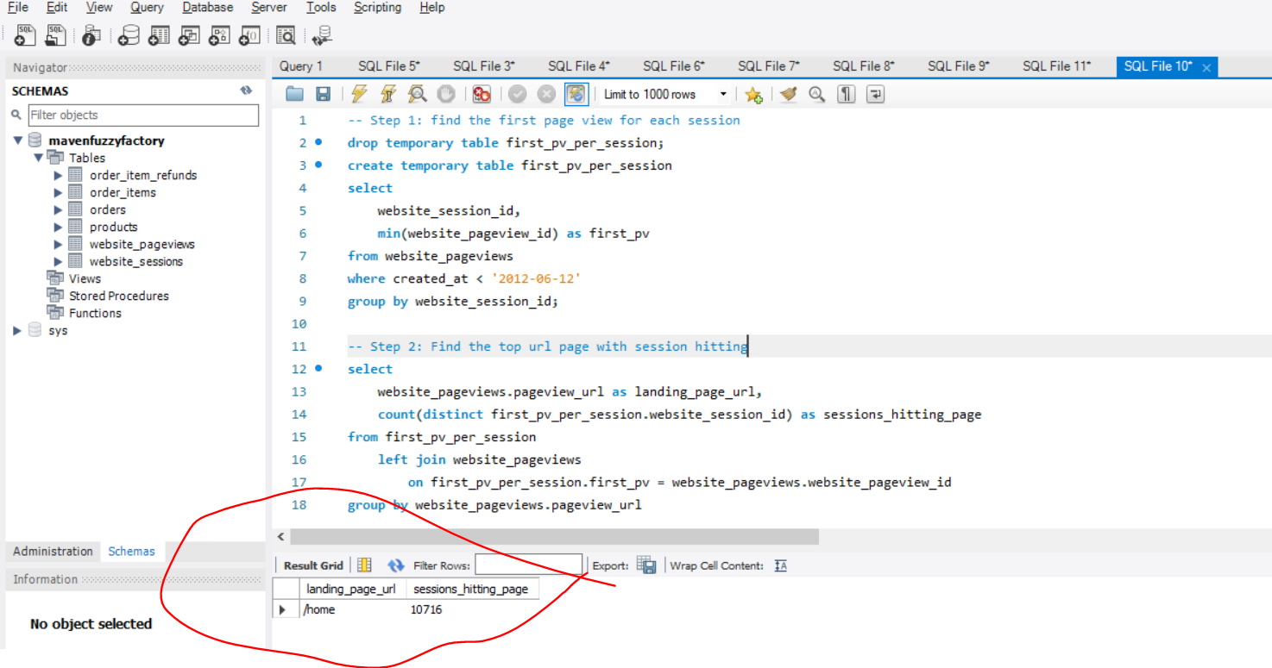
Task: Toggle continue-on-error for script execution
Action: click(x=482, y=94)
